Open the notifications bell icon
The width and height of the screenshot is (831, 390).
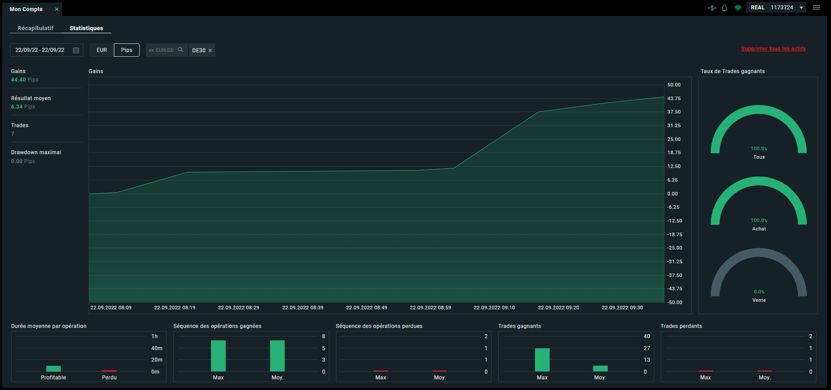(725, 8)
